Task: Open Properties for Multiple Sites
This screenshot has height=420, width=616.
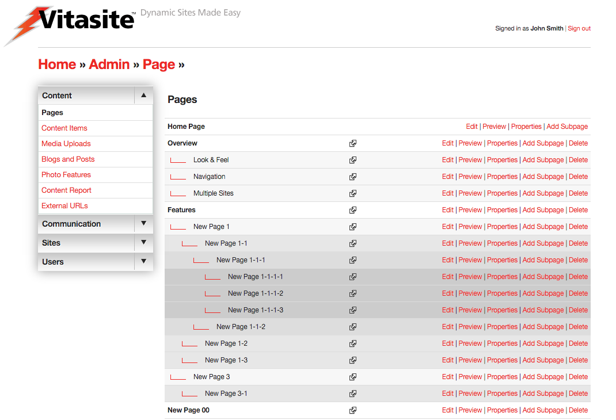Action: coord(502,193)
